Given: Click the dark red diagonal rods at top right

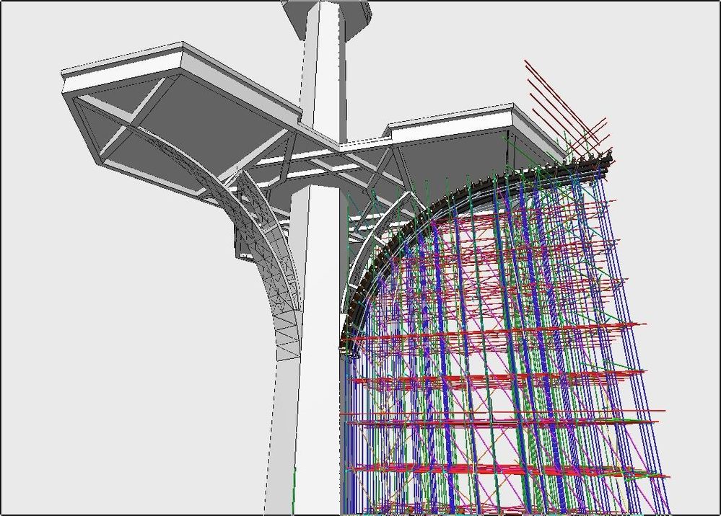Looking at the screenshot, I should pos(568,108).
